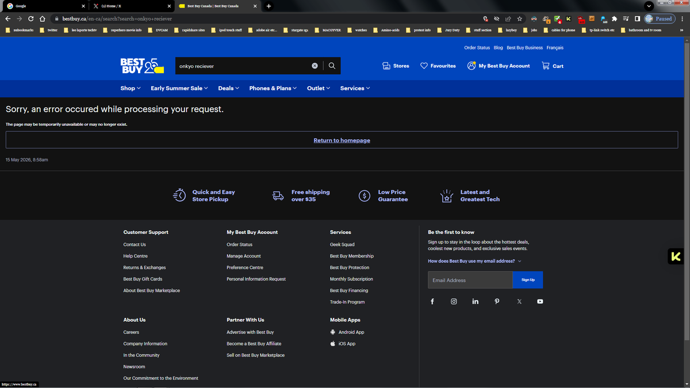Click the Sign Up button
The height and width of the screenshot is (388, 690).
click(x=528, y=280)
